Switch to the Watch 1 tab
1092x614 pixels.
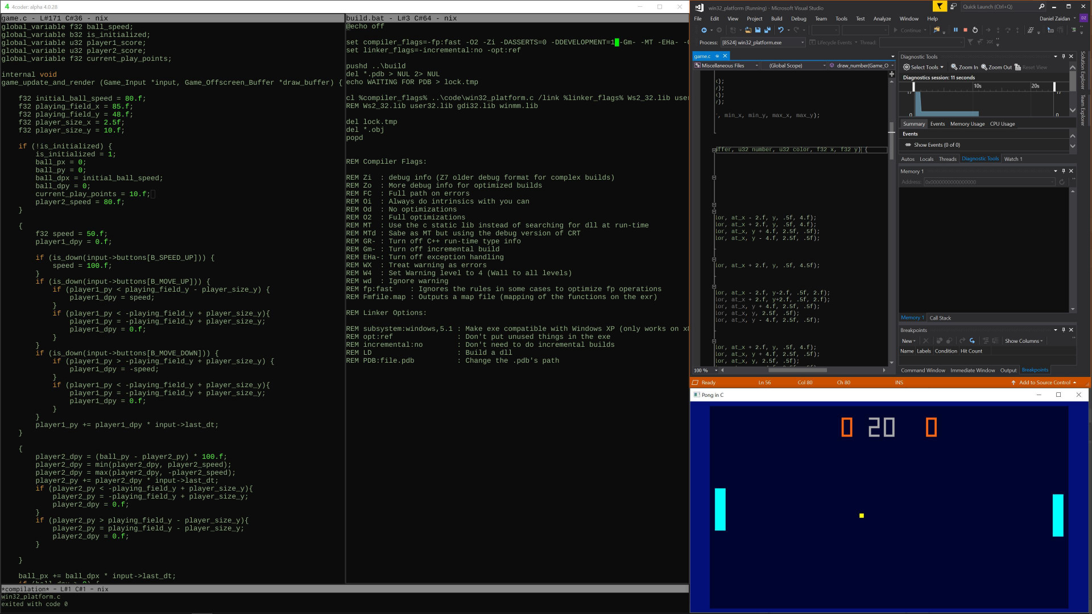click(x=1013, y=159)
